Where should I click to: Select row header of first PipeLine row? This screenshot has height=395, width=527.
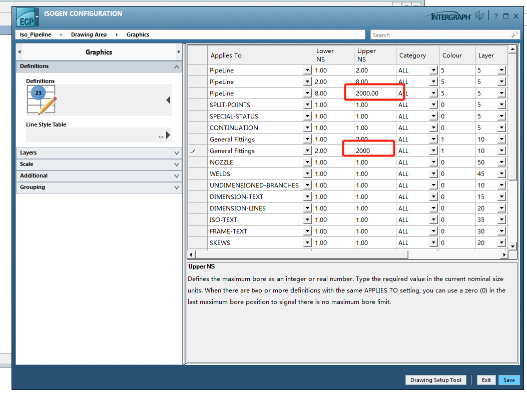[198, 70]
